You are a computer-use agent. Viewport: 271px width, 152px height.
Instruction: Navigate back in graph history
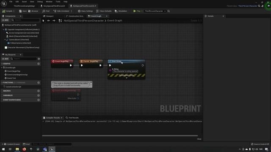49,21
